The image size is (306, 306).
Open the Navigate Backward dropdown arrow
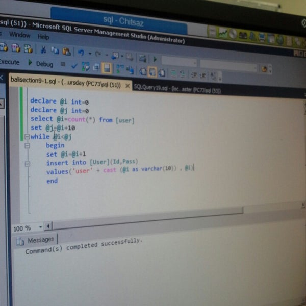[x=122, y=56]
